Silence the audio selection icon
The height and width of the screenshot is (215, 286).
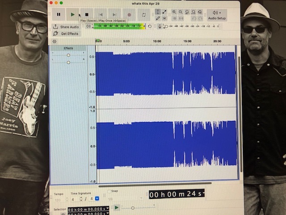(x=181, y=18)
